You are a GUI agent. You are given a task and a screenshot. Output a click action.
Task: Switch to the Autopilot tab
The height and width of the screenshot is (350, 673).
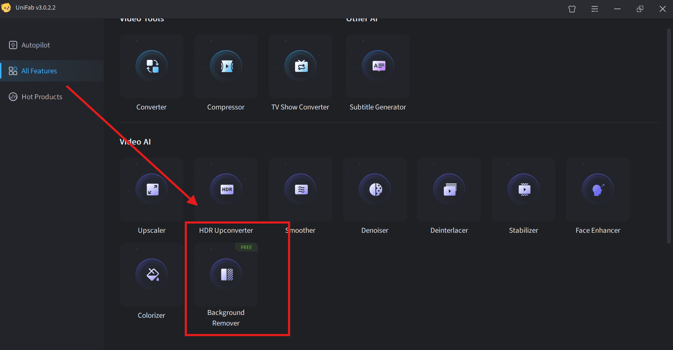pos(35,45)
